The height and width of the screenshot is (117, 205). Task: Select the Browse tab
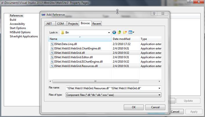(x=85, y=23)
